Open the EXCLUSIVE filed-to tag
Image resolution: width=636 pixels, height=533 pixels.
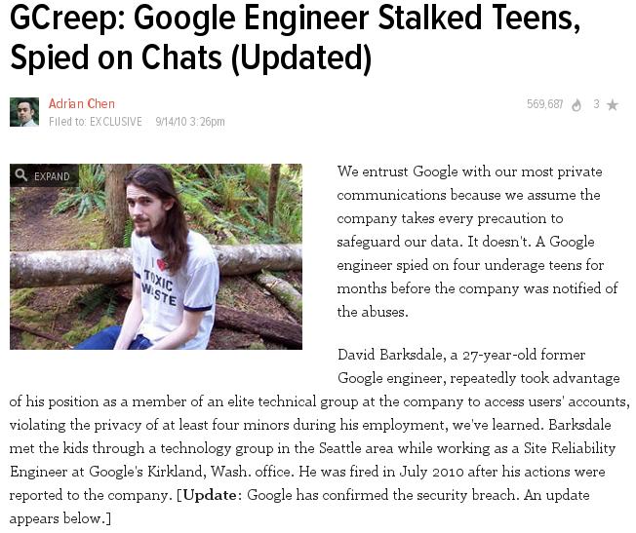click(116, 122)
